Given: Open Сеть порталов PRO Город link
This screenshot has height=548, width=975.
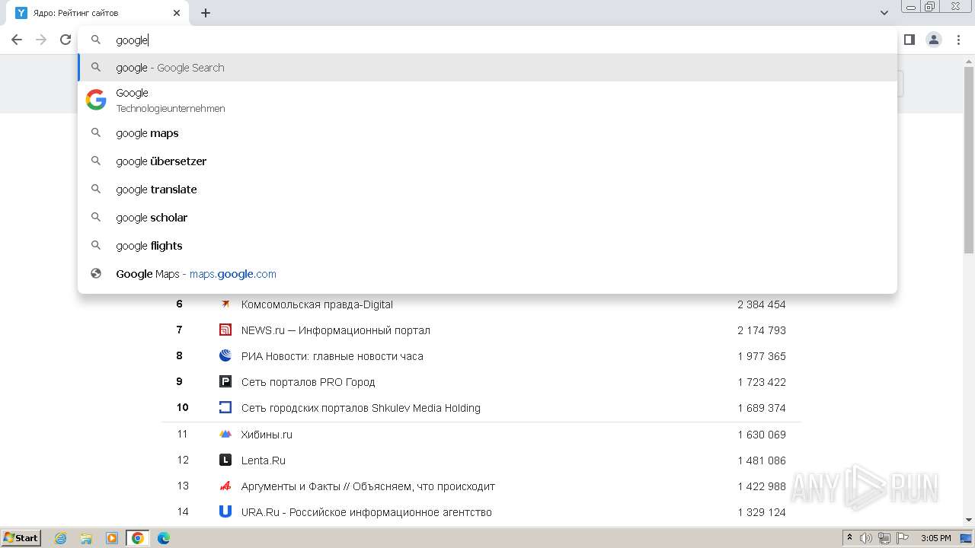Looking at the screenshot, I should [x=308, y=382].
